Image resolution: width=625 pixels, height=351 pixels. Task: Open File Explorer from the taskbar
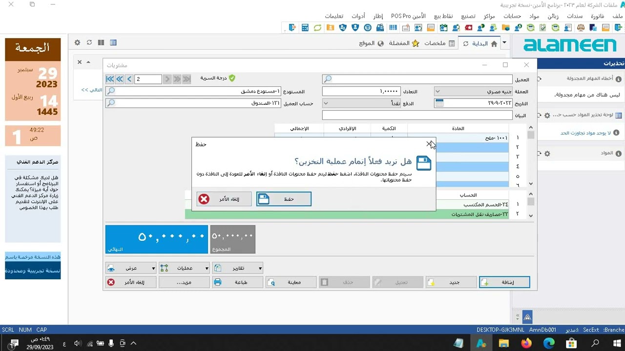click(x=503, y=343)
